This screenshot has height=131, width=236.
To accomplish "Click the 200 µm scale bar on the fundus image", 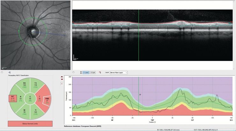I will tap(4, 68).
